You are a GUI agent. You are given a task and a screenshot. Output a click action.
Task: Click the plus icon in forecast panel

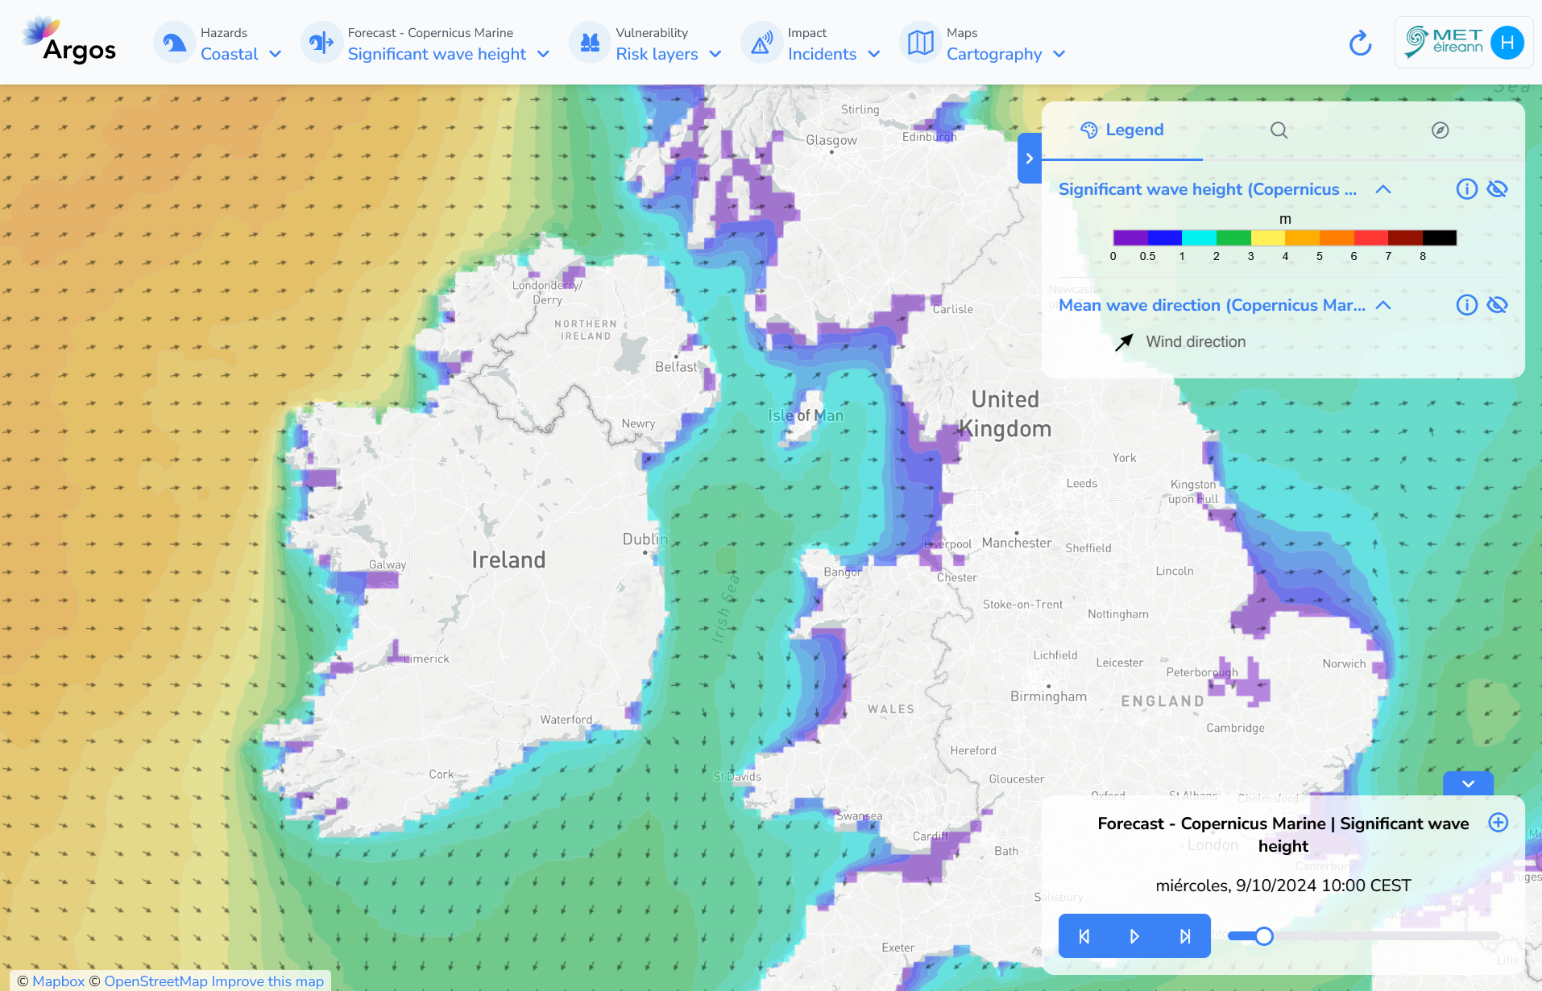(x=1498, y=823)
